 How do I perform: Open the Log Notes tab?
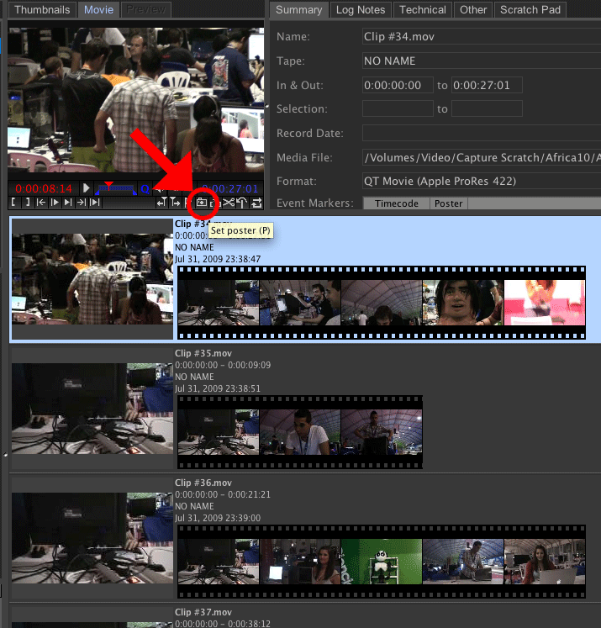point(361,10)
